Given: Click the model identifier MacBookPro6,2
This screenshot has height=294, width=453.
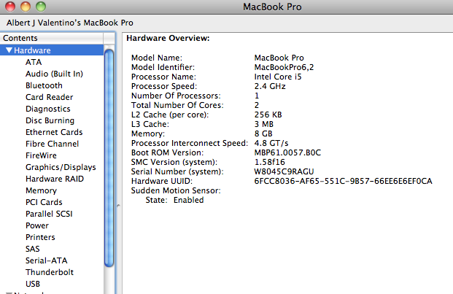Looking at the screenshot, I should [284, 67].
